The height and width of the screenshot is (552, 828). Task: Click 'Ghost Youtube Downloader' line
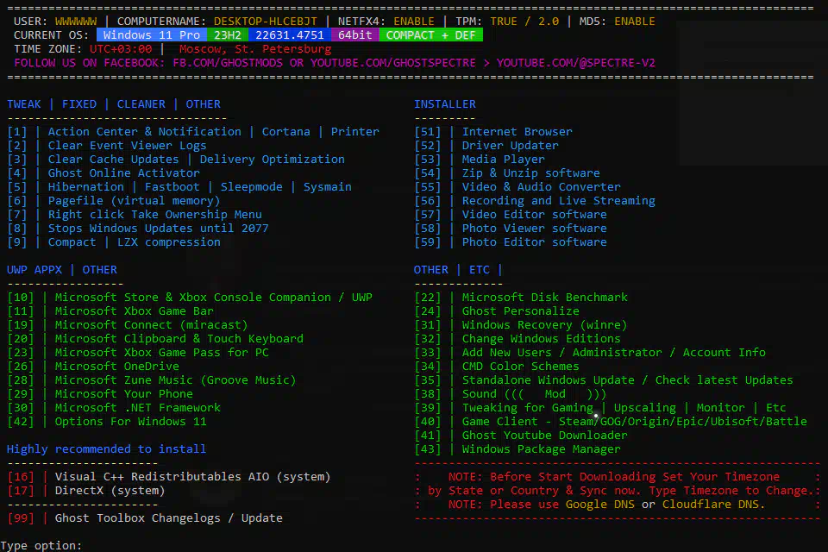point(521,435)
